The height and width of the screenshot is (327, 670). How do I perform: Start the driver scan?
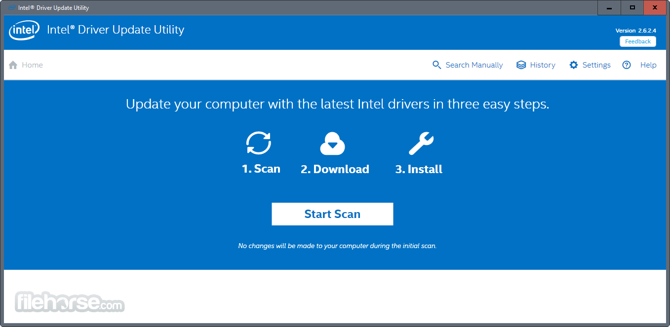332,214
